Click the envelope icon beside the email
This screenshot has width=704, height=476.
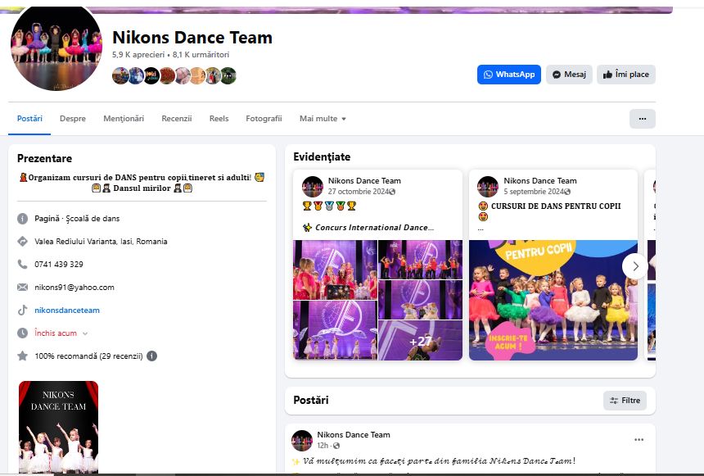coord(22,288)
